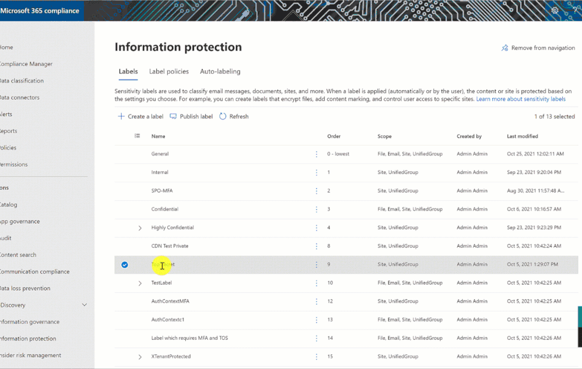Click the Refresh circular arrow icon
This screenshot has width=582, height=369.
coord(223,116)
